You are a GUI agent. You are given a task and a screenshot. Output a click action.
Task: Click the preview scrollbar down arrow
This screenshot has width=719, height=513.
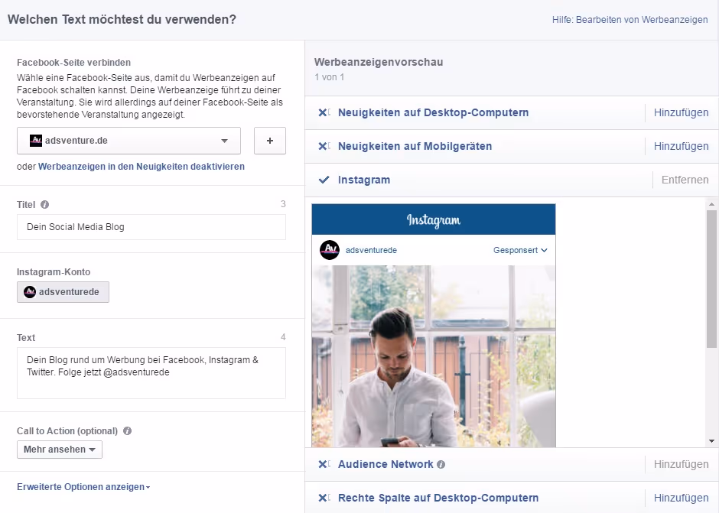[x=711, y=441]
